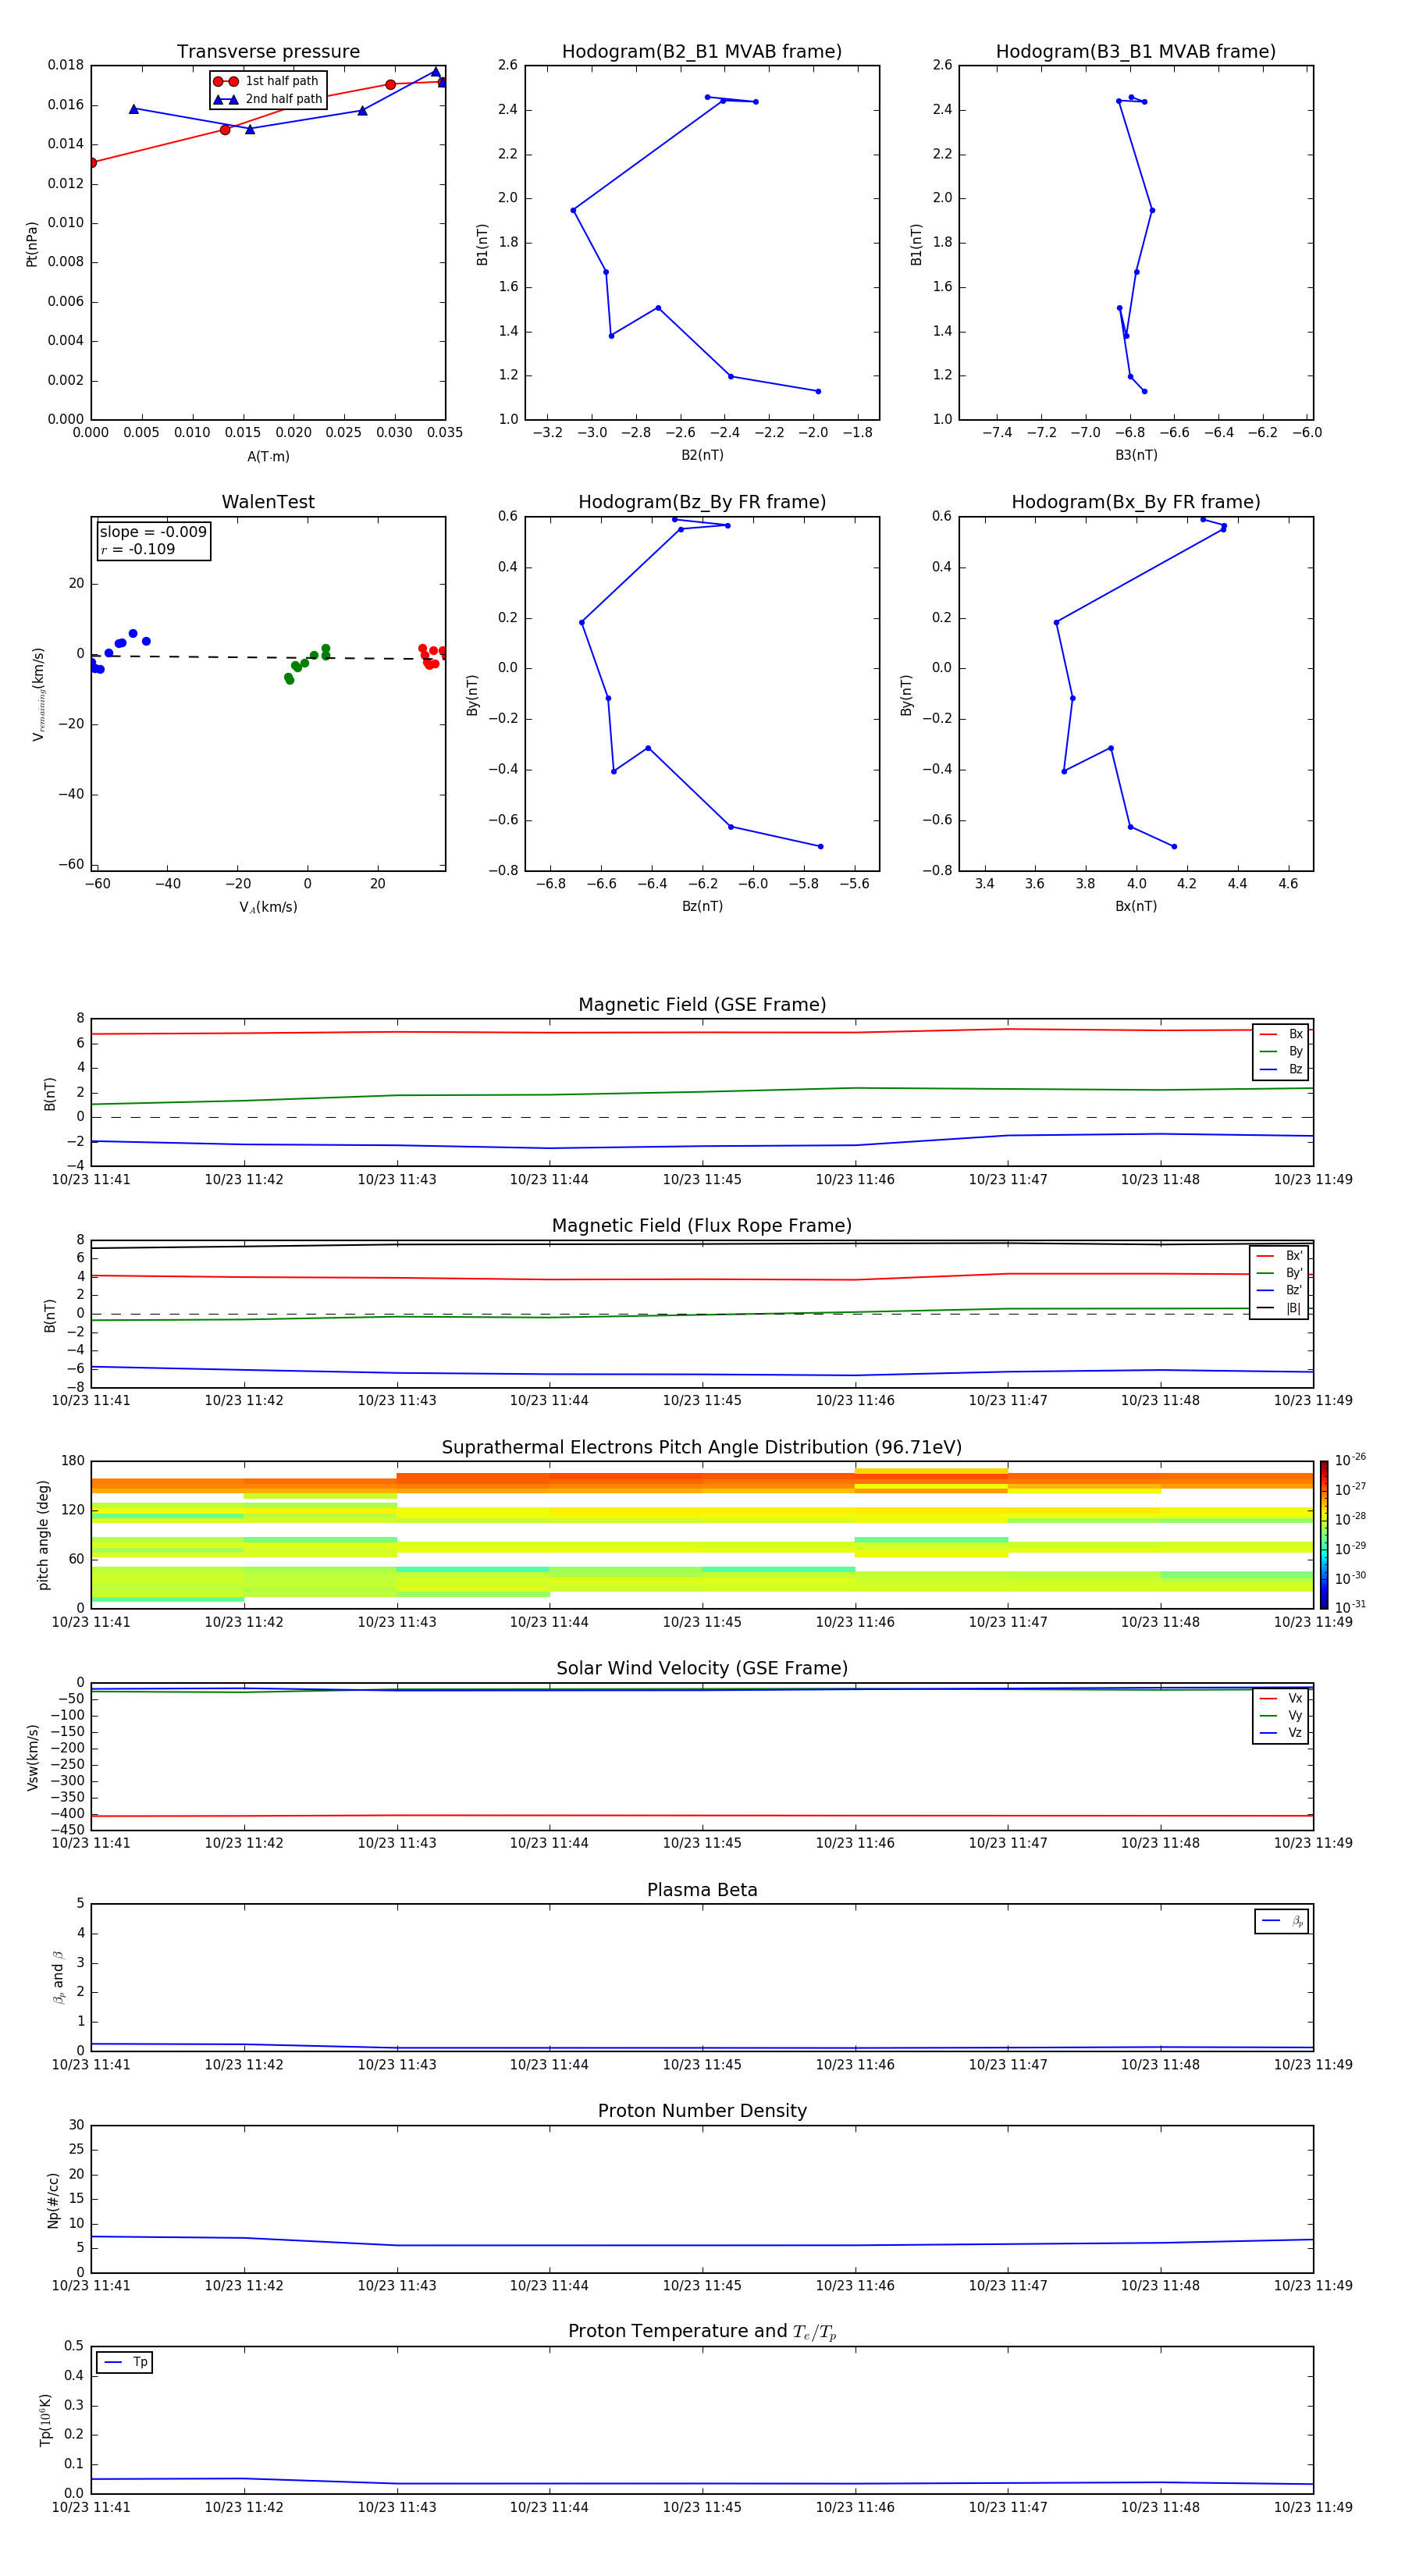Click the Vz legend entry
This screenshot has height=2576, width=1405.
(1281, 1733)
